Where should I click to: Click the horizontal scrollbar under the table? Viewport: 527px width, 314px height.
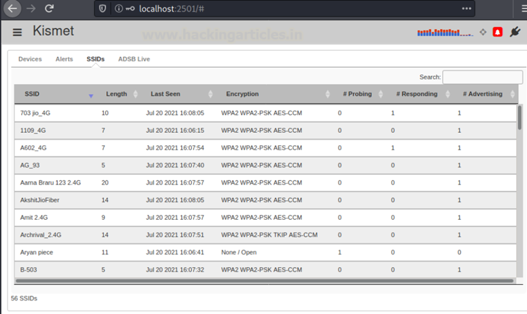[265, 281]
